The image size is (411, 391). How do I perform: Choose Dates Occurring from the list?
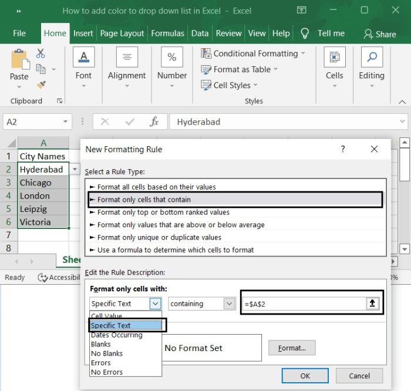coord(116,335)
